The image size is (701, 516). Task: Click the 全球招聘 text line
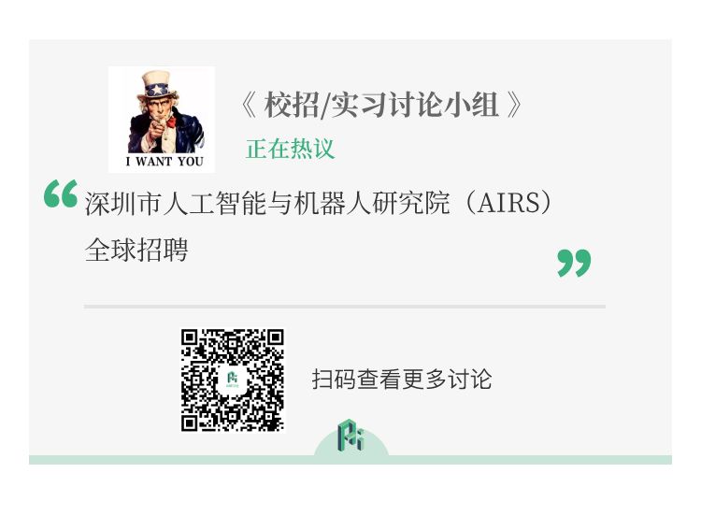136,250
